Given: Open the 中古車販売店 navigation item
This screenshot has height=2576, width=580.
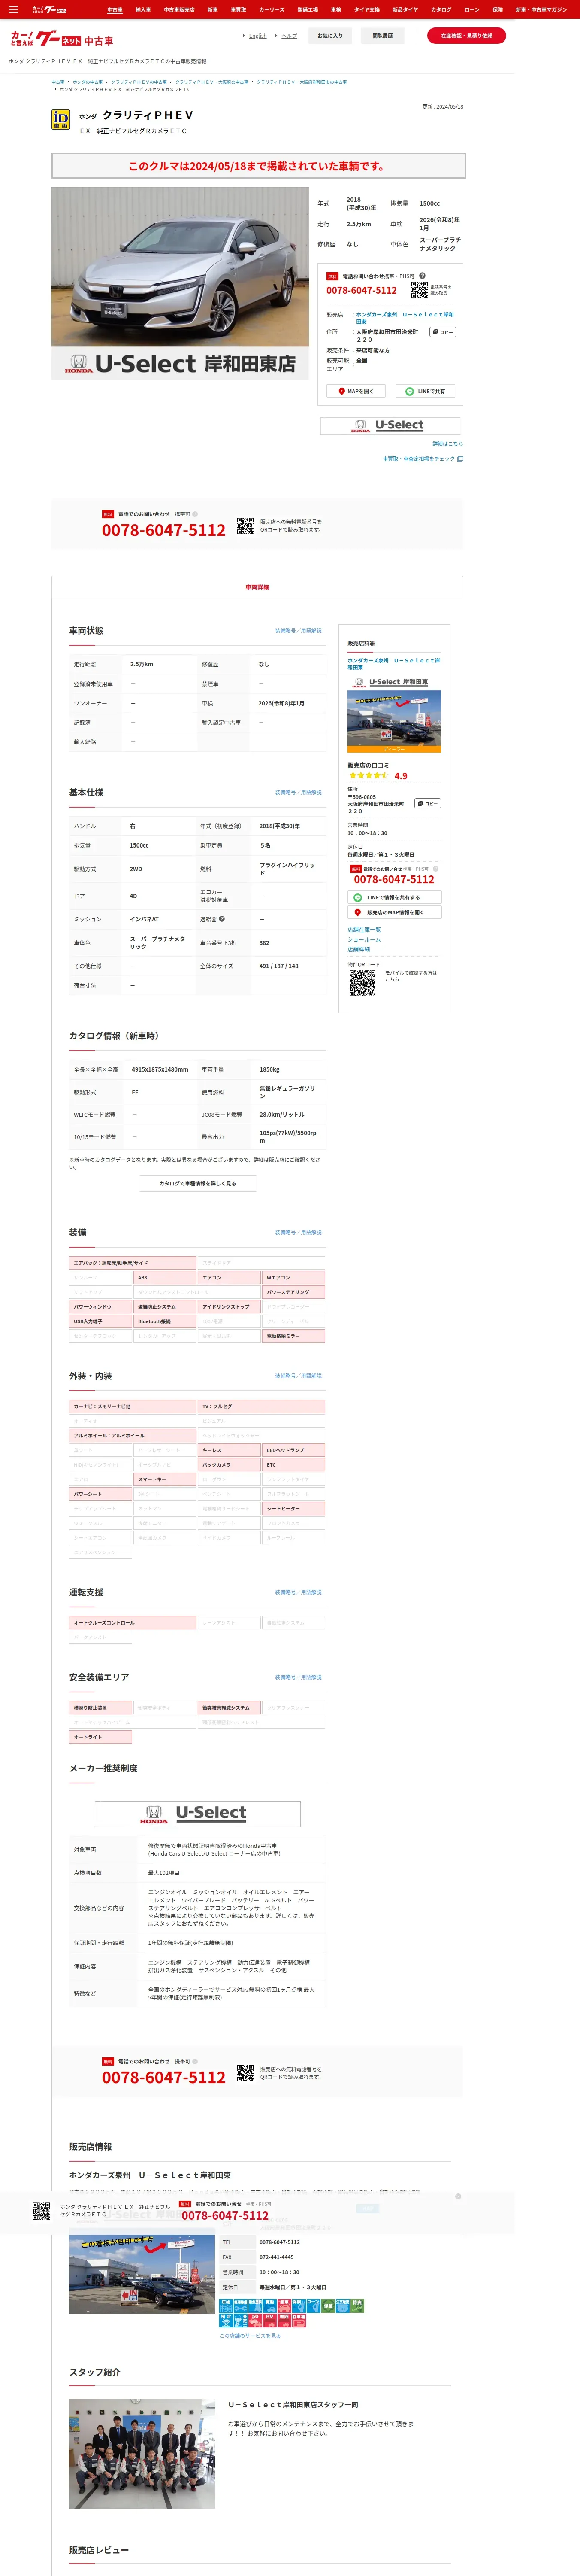Looking at the screenshot, I should tap(179, 9).
